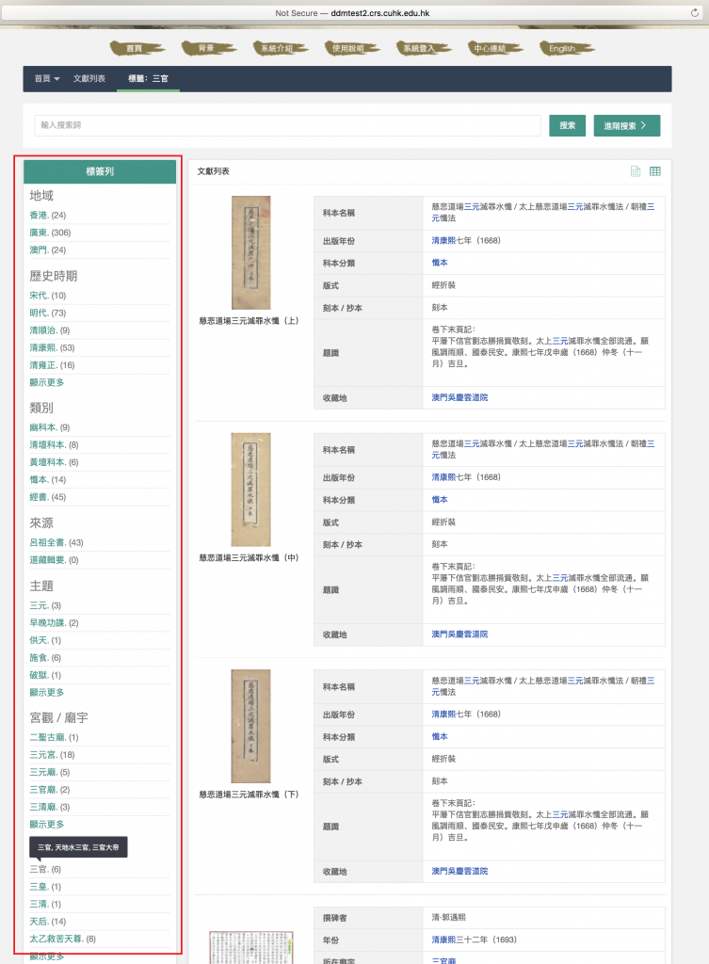Expand more options under 歷史時期
This screenshot has height=964, width=709.
(x=47, y=382)
